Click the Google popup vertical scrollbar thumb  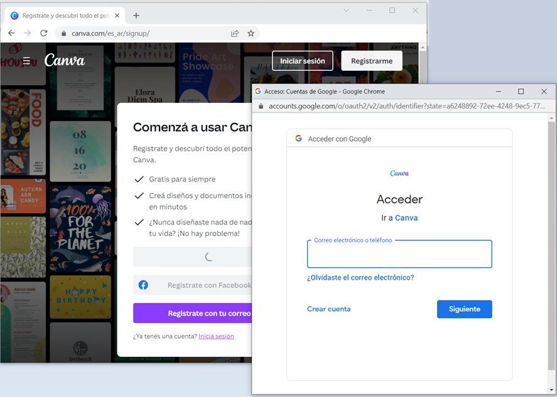(x=551, y=247)
